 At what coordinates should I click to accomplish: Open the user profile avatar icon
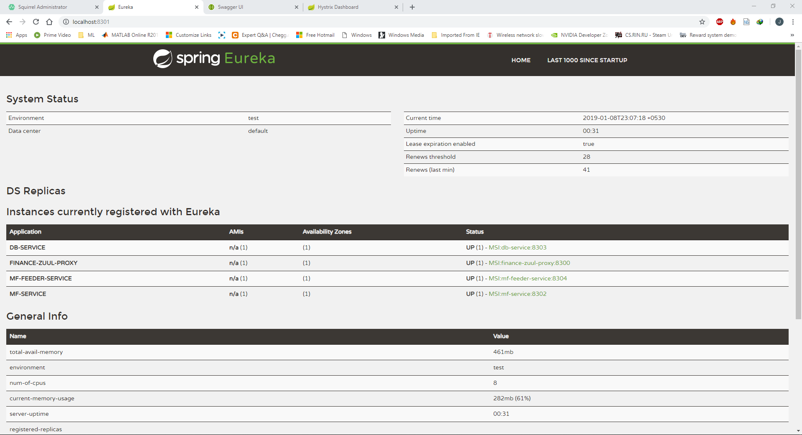pyautogui.click(x=779, y=22)
